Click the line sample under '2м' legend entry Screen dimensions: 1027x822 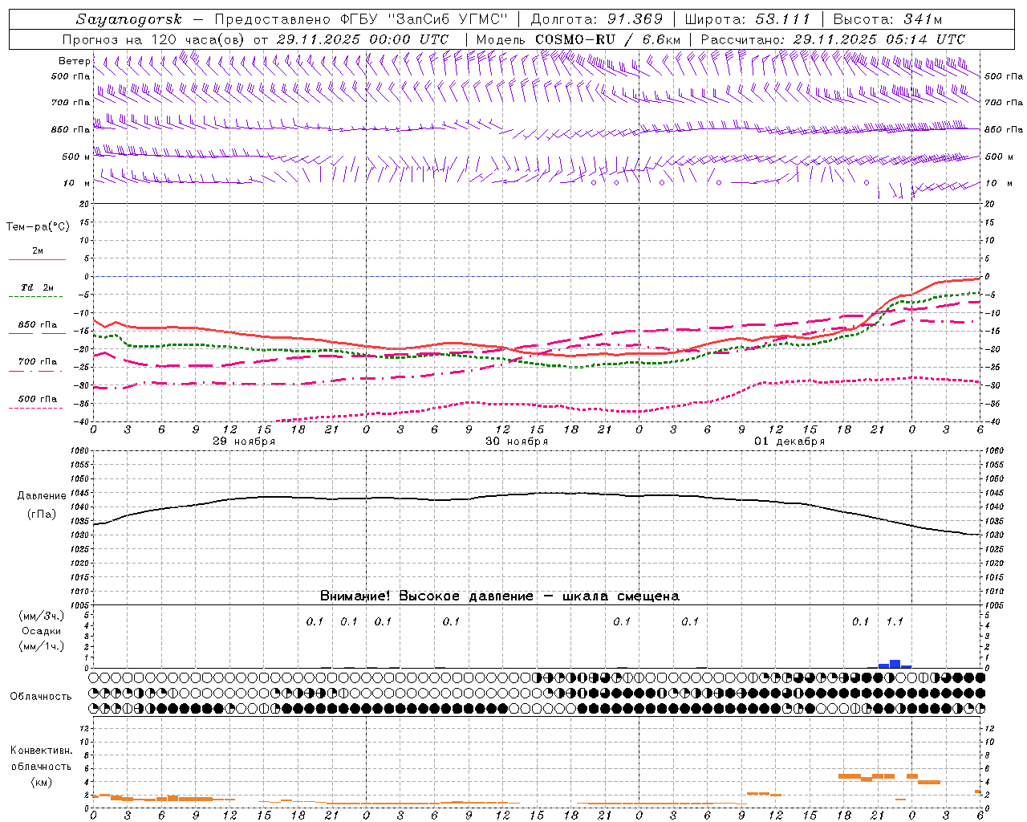[x=37, y=260]
